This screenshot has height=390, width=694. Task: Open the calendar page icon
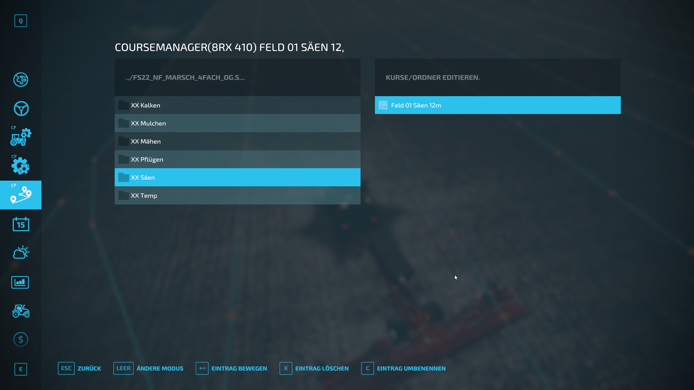pos(21,224)
